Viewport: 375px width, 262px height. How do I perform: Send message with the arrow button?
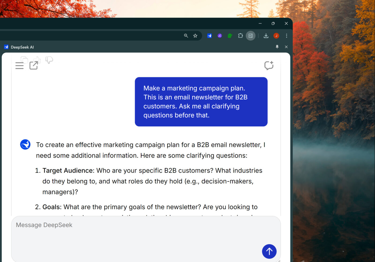click(269, 251)
